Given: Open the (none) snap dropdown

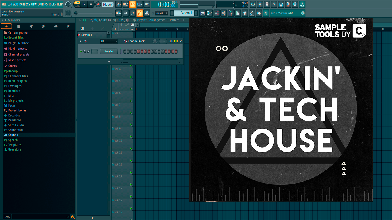Looking at the screenshot, I should click(161, 13).
